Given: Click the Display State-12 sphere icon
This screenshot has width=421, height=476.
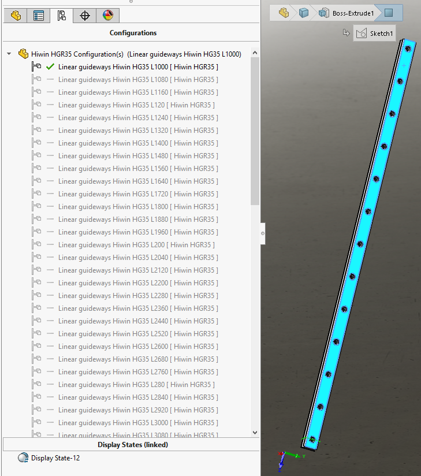Looking at the screenshot, I should pos(23,458).
